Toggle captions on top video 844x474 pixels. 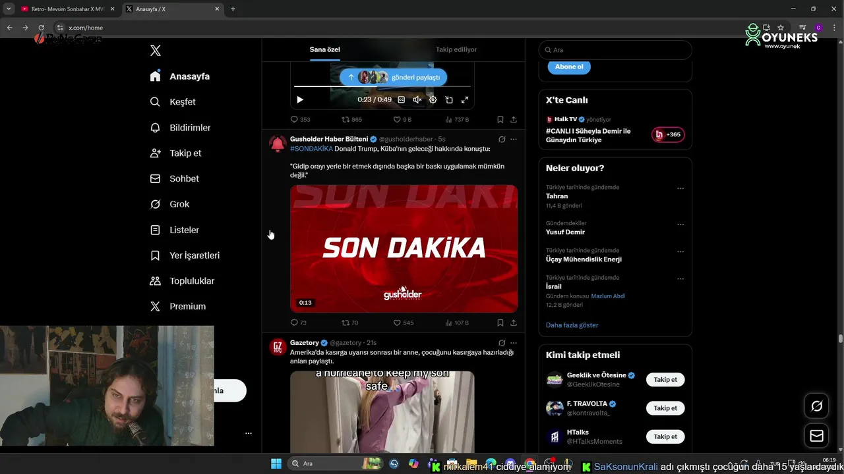tap(401, 99)
